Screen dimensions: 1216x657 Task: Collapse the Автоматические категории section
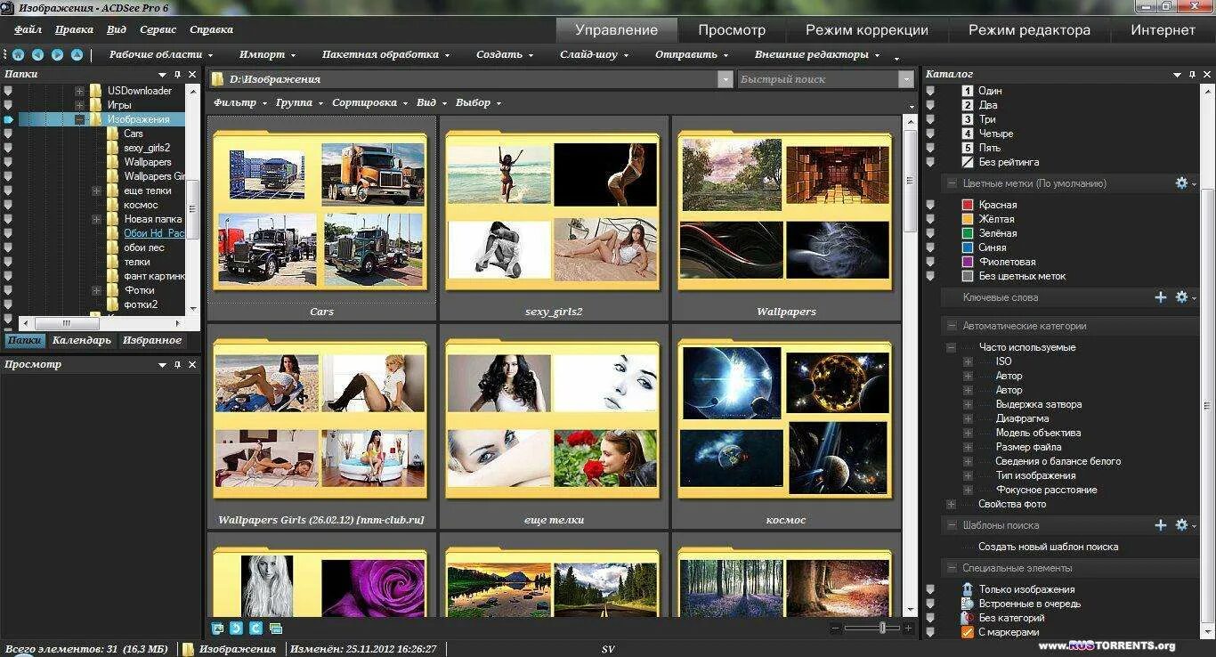(x=952, y=326)
